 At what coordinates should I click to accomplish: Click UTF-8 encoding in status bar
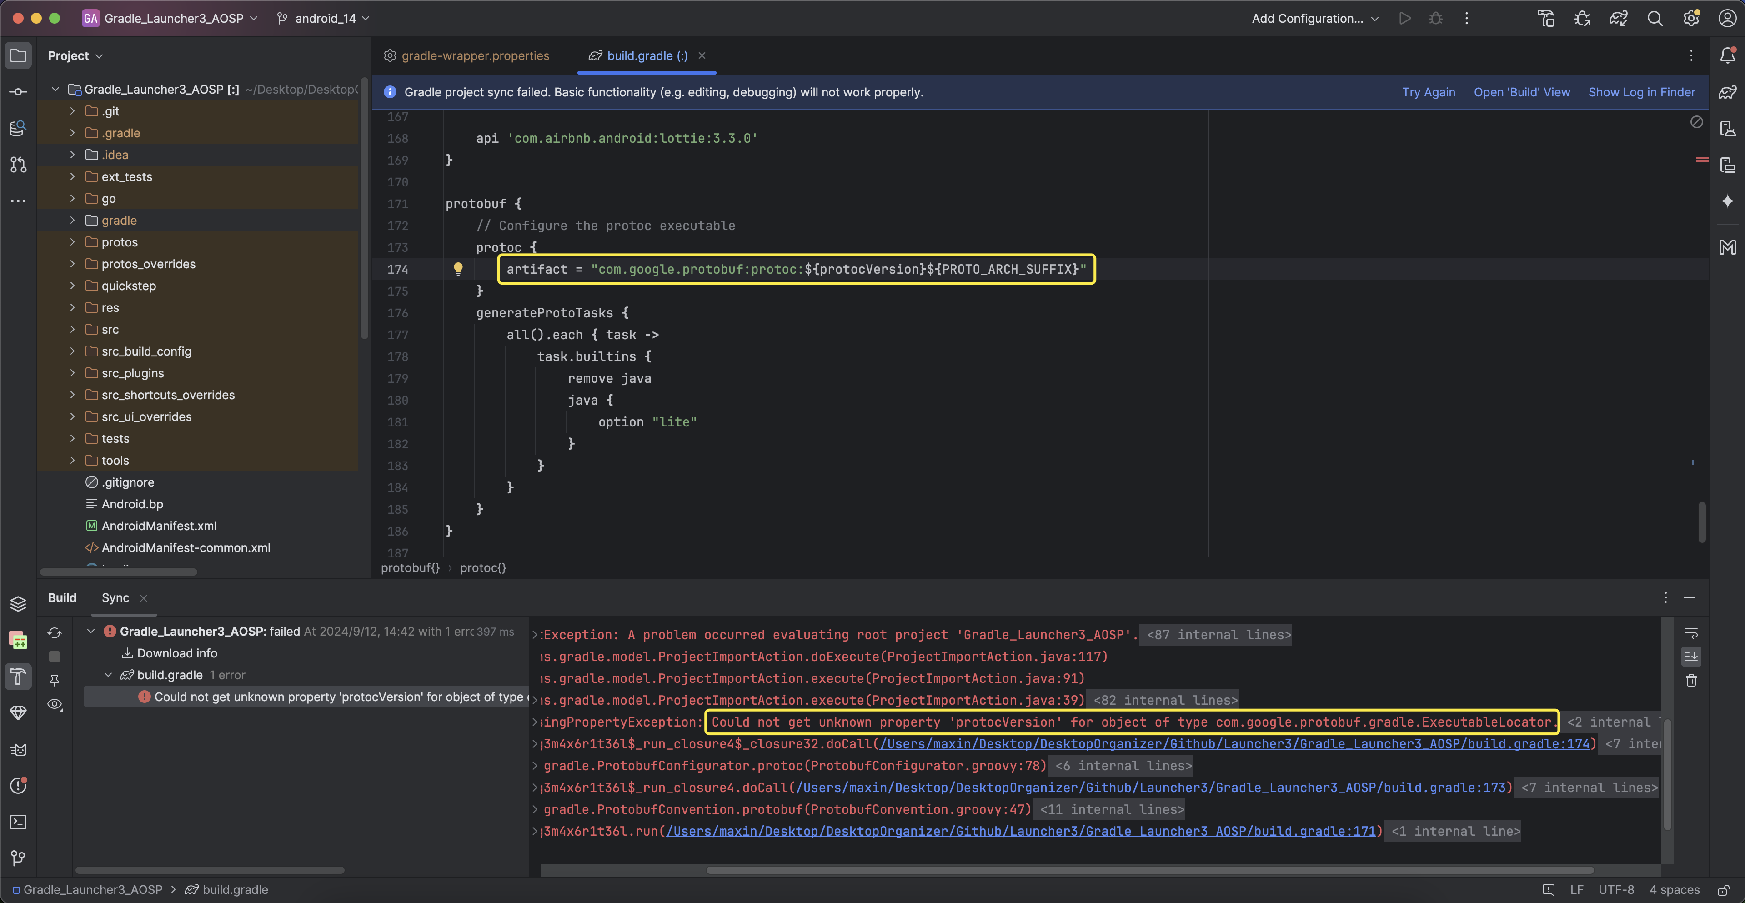[x=1615, y=889]
